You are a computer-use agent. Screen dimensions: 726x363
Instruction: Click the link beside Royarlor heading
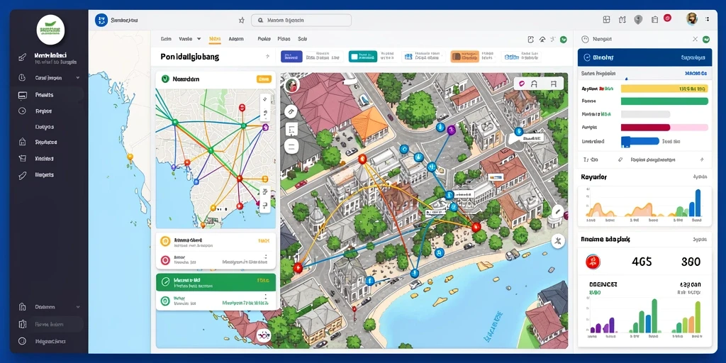pyautogui.click(x=700, y=177)
